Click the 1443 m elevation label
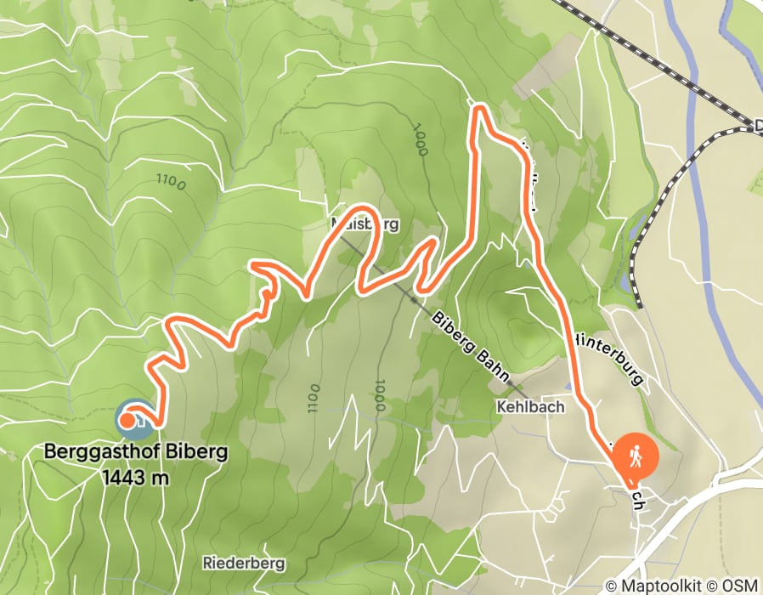 [136, 478]
